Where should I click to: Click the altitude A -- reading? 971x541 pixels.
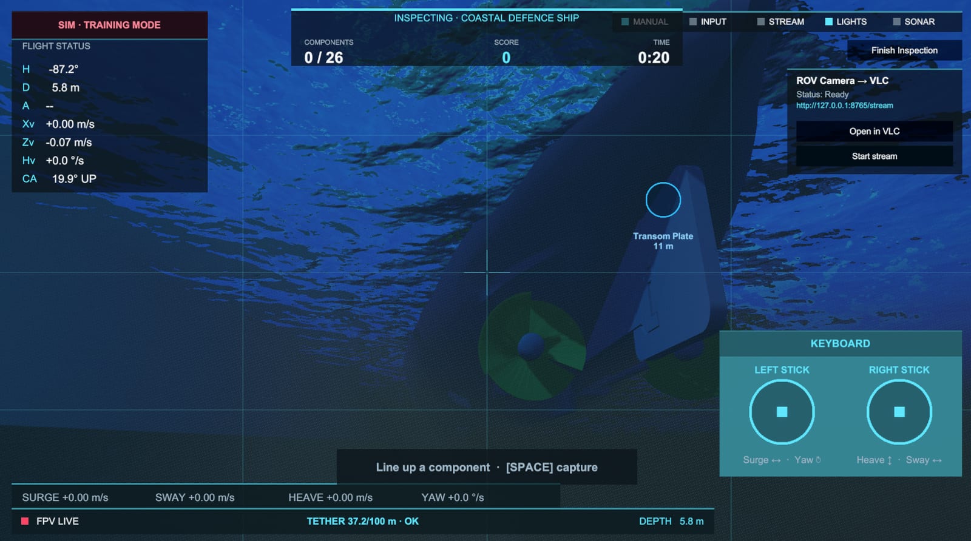(38, 106)
